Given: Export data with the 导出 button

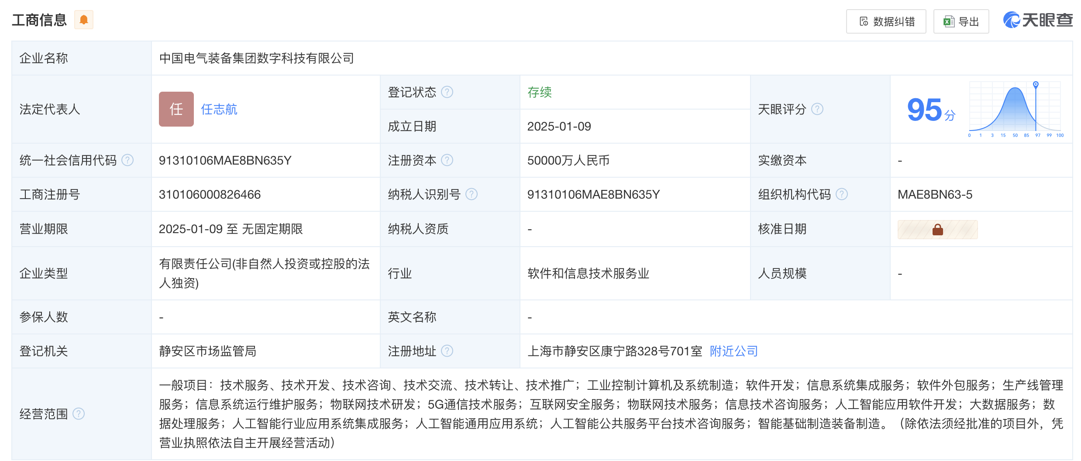Looking at the screenshot, I should pyautogui.click(x=961, y=21).
